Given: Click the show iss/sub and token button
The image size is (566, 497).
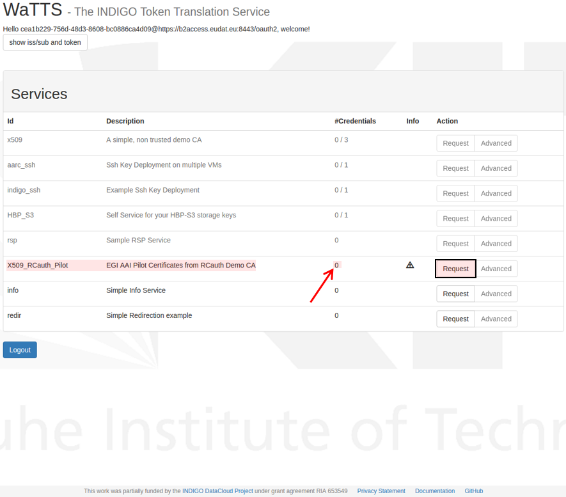Looking at the screenshot, I should click(x=45, y=42).
